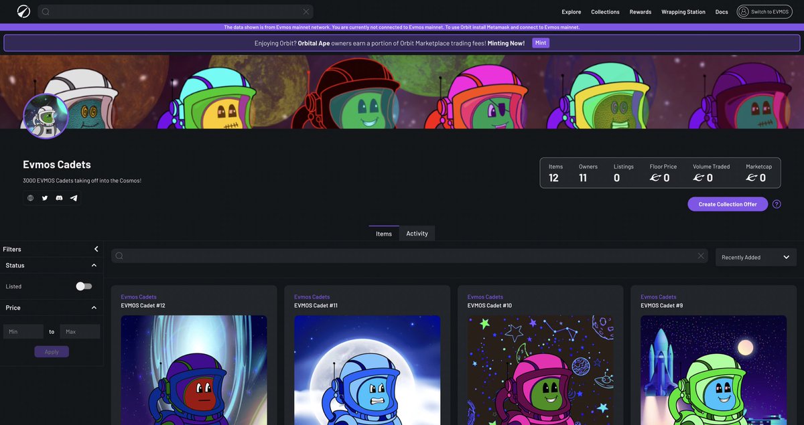Viewport: 804px width, 425px height.
Task: Open the help tooltip question mark icon
Action: pyautogui.click(x=777, y=203)
